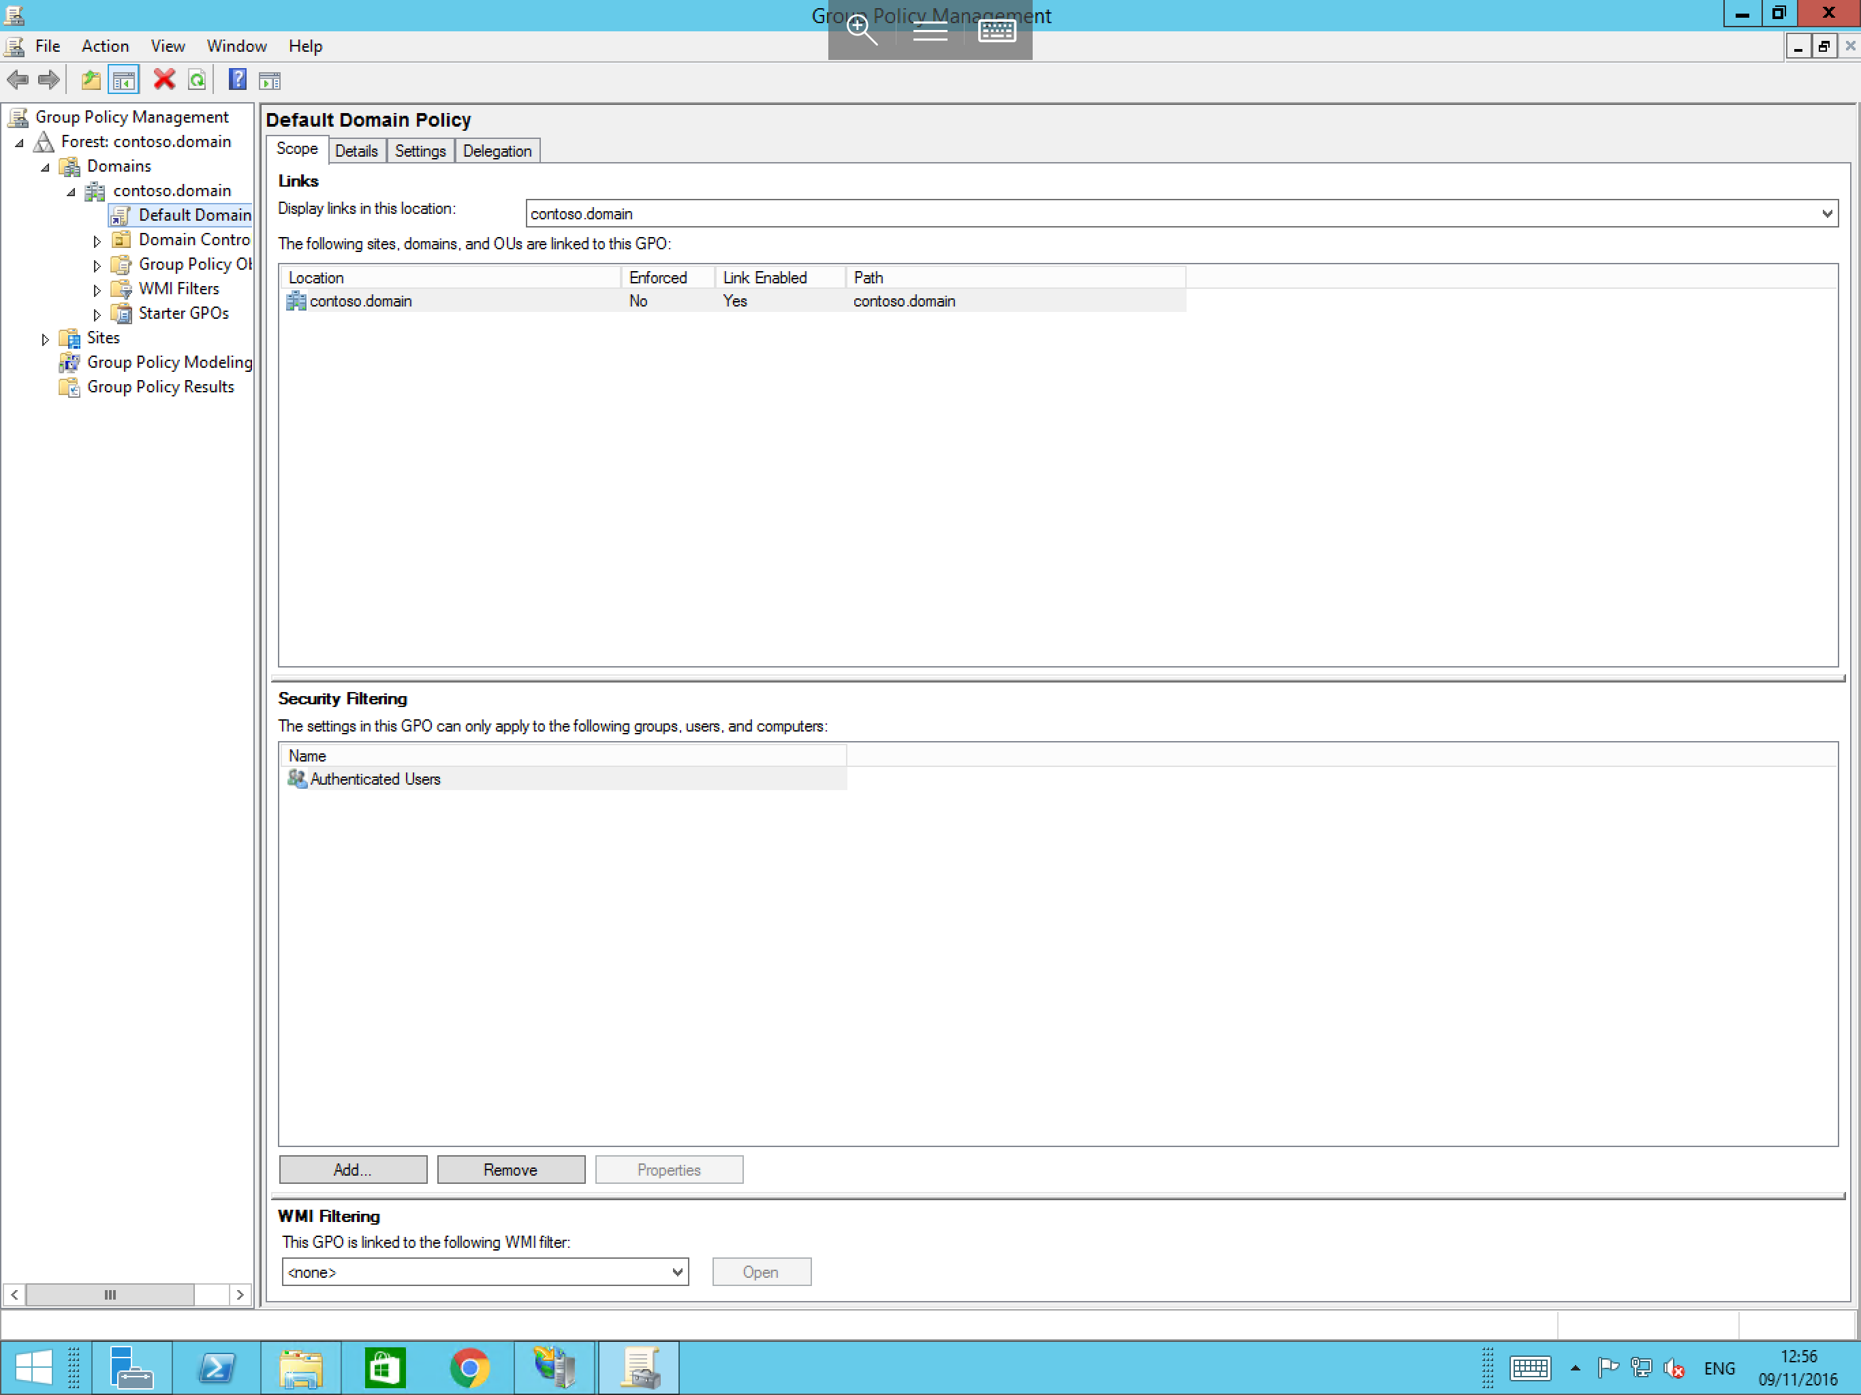1861x1395 pixels.
Task: Click the Up one level folder icon
Action: pos(91,80)
